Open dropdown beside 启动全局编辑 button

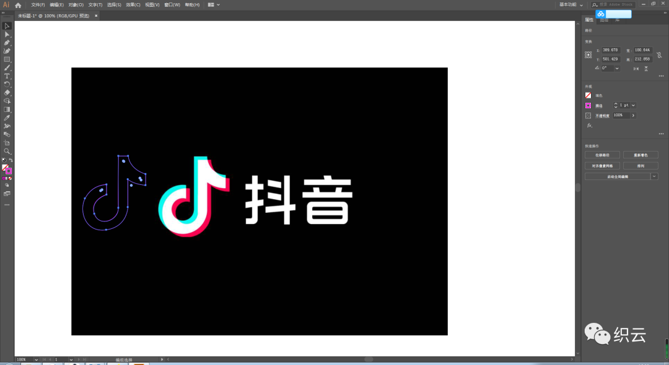655,176
